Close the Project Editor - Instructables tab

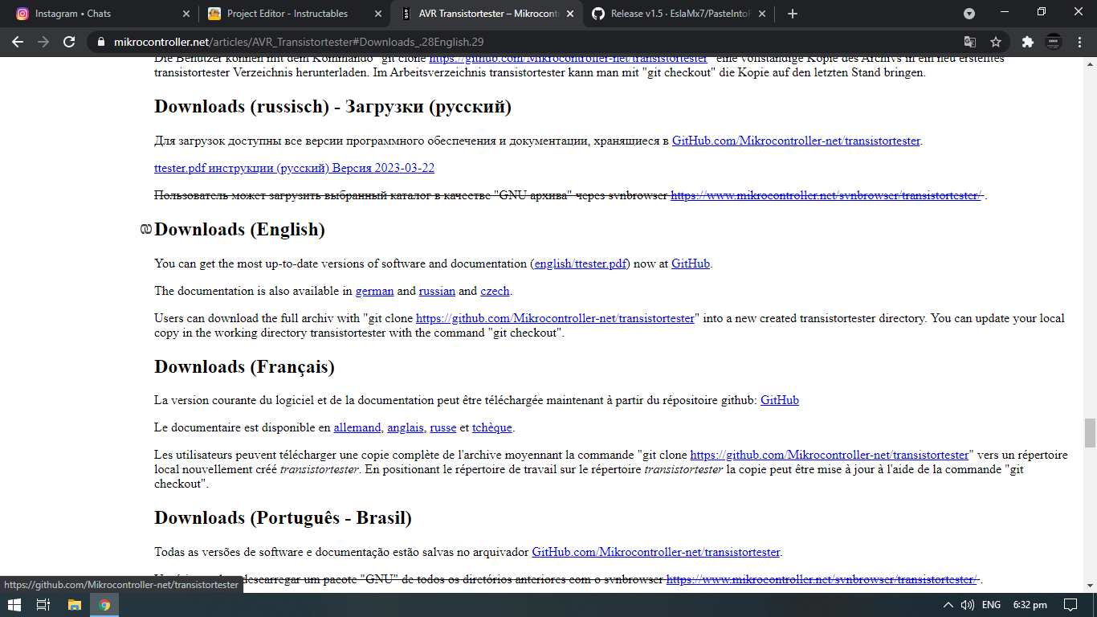pos(377,14)
